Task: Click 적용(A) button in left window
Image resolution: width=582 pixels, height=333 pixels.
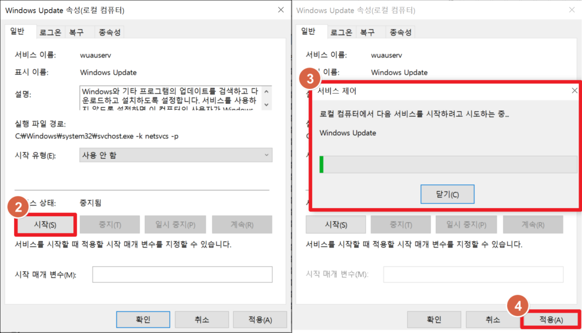Action: point(260,319)
